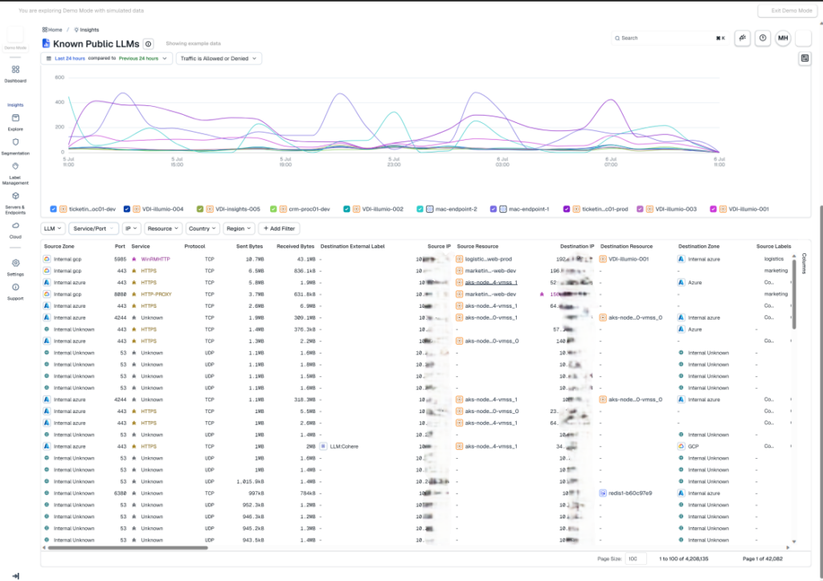Toggle the mac-endpoint-2 legend checkbox
Screen dimensions: 823x581
tap(420, 209)
